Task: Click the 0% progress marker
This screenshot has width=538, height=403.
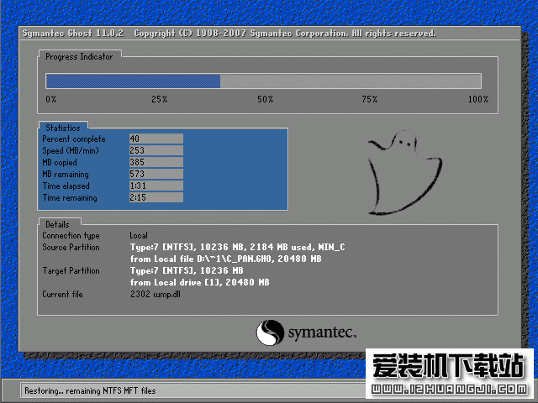Action: [51, 99]
